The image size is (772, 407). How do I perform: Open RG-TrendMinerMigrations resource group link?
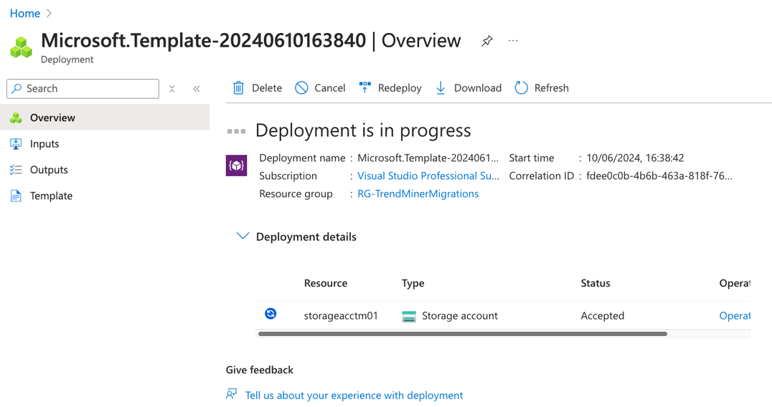point(418,193)
